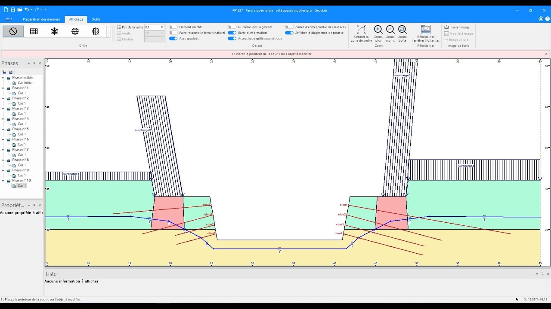The height and width of the screenshot is (309, 551).
Task: Click the help question mark icon
Action: tap(547, 19)
